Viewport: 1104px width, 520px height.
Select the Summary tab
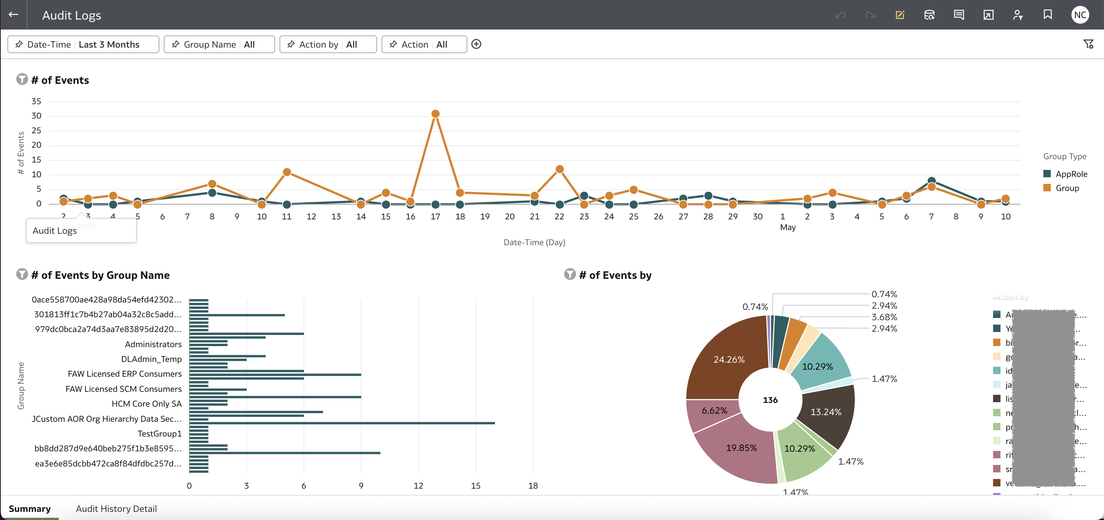pos(30,509)
